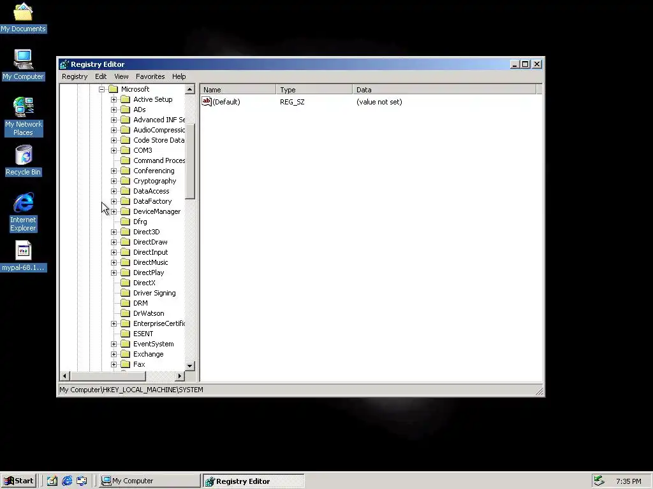Click the Active Setup folder icon
The width and height of the screenshot is (653, 489).
pos(126,99)
